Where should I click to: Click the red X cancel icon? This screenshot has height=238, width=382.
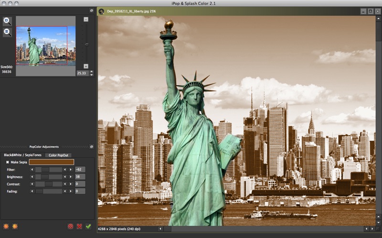[79, 227]
